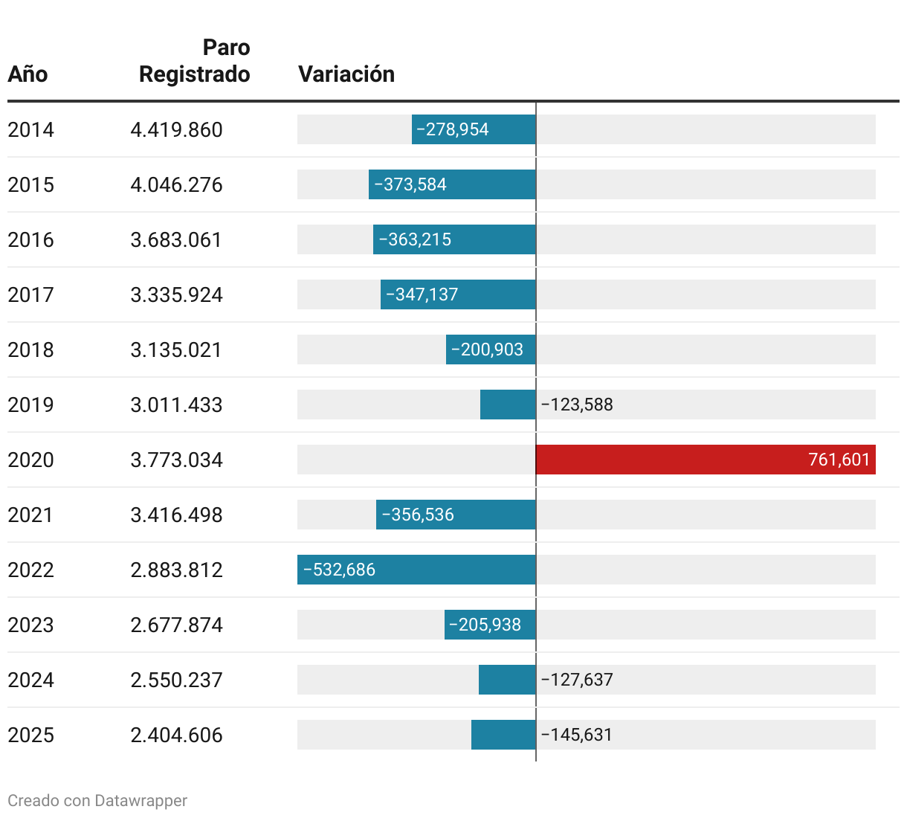Screen dimensions: 907x818
Task: Click the "Variación" column header
Action: pos(346,74)
